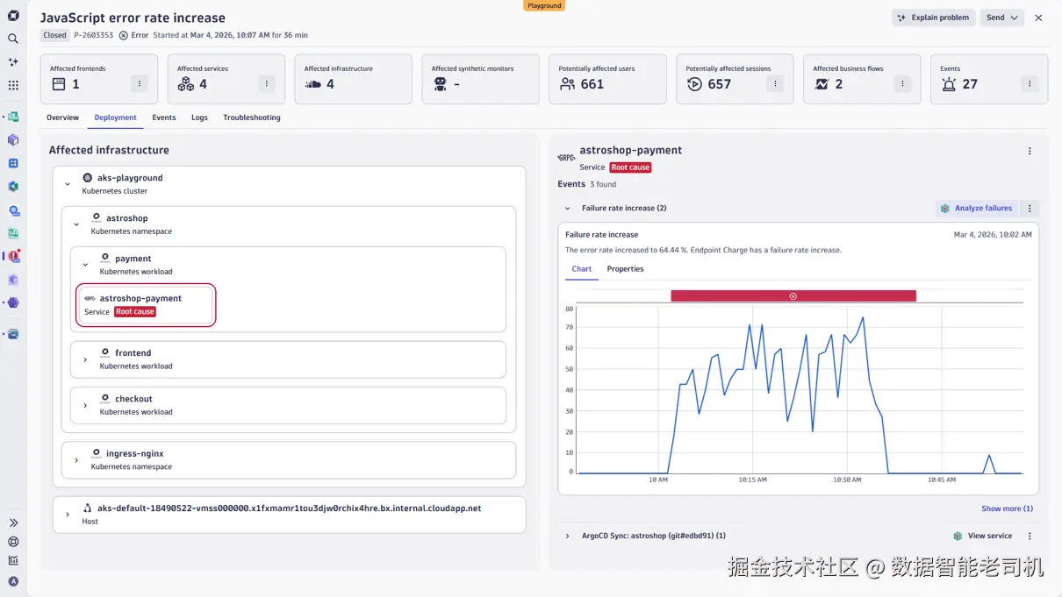Open the Logs tab
Screen dimensions: 1062x597
click(200, 117)
